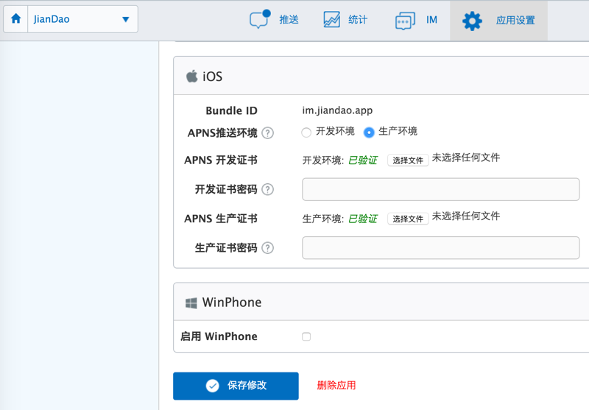Screen dimensions: 589x410
Task: Click help icon beside 生产证书密码
Action: pos(268,248)
